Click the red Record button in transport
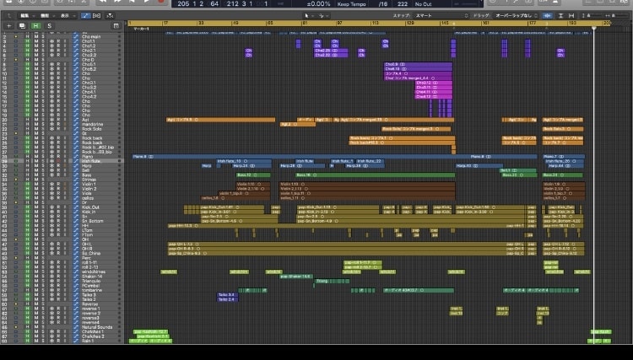Image resolution: width=633 pixels, height=360 pixels. (x=160, y=2)
